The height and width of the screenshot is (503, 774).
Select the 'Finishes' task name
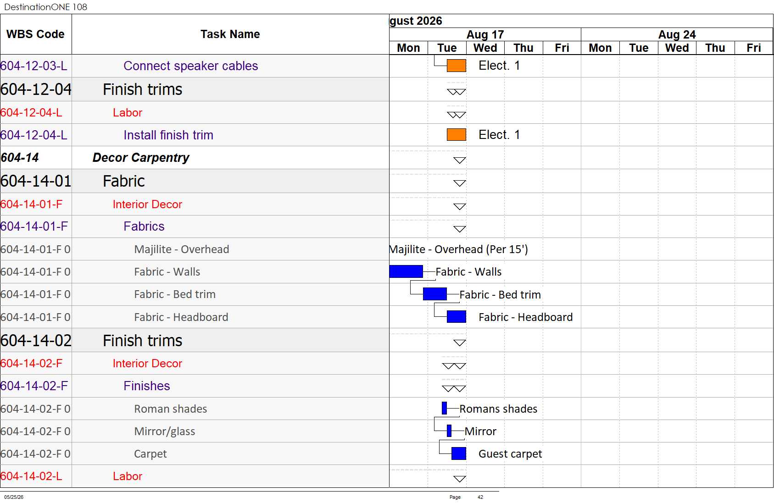(147, 386)
